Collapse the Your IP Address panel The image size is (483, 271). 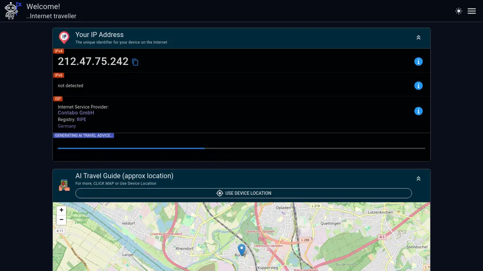pos(418,37)
